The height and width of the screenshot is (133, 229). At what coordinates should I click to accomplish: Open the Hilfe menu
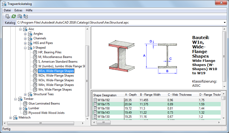click(29, 10)
